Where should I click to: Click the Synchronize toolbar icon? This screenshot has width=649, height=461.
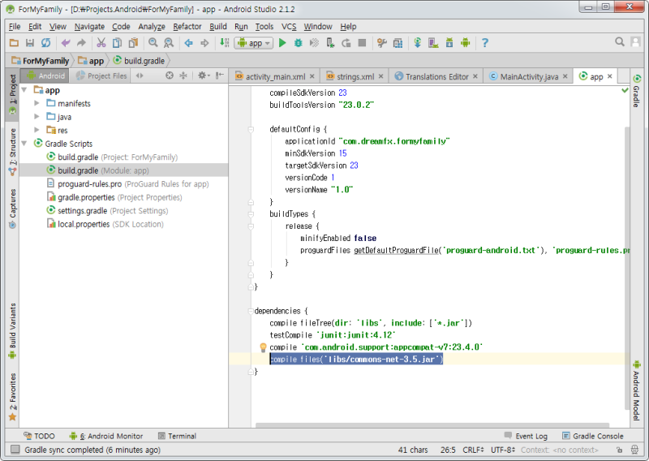tap(45, 43)
